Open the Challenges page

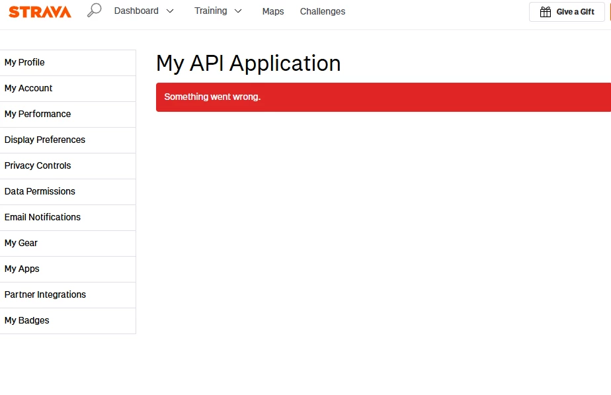click(x=323, y=11)
